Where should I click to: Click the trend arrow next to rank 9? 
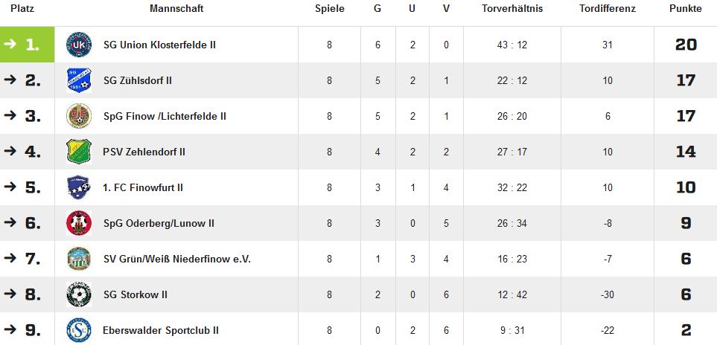pos(10,329)
